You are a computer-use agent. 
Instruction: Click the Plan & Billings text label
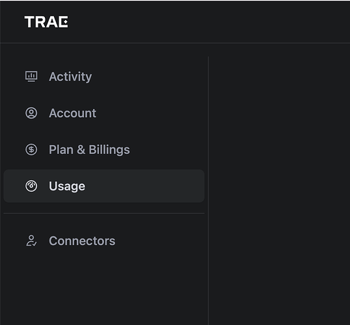click(x=89, y=149)
